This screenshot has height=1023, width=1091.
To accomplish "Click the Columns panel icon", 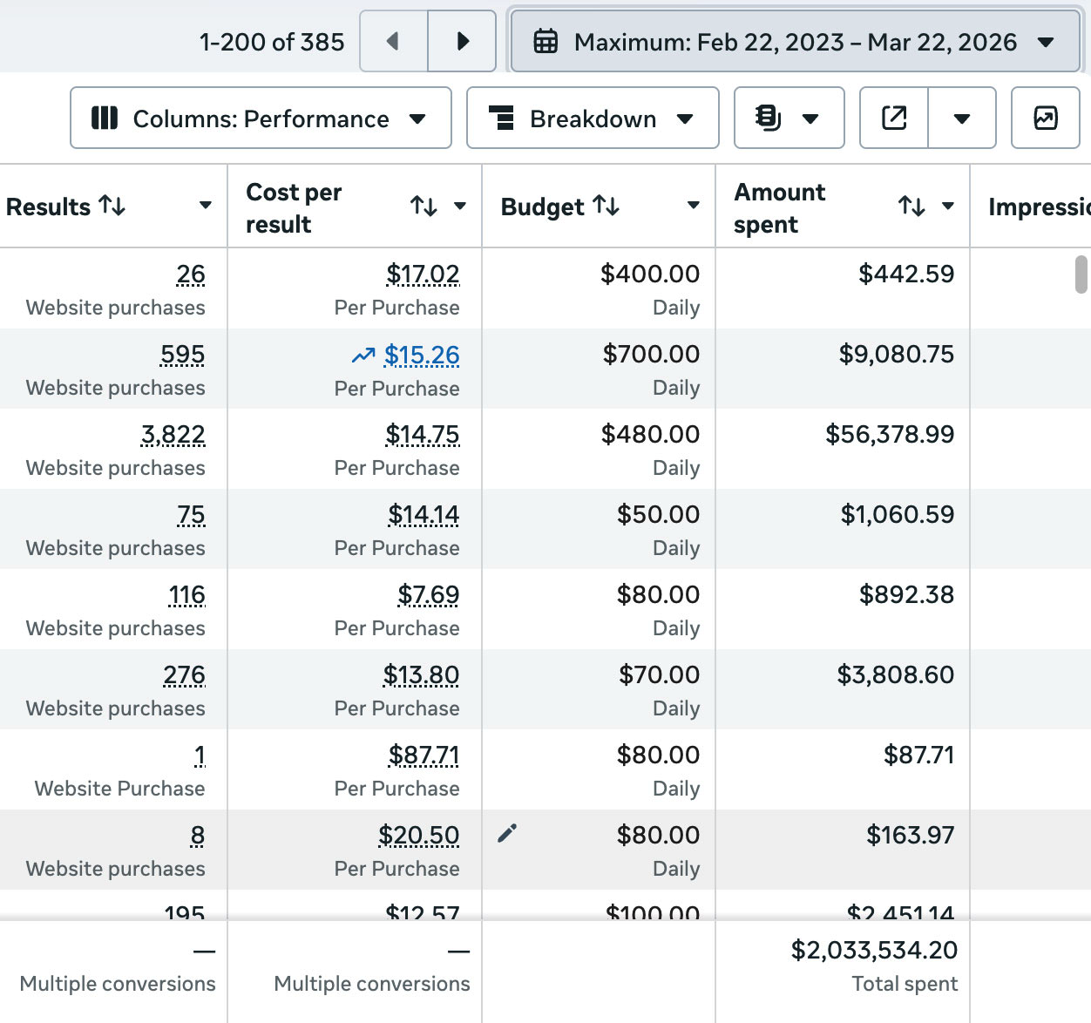I will click(105, 118).
